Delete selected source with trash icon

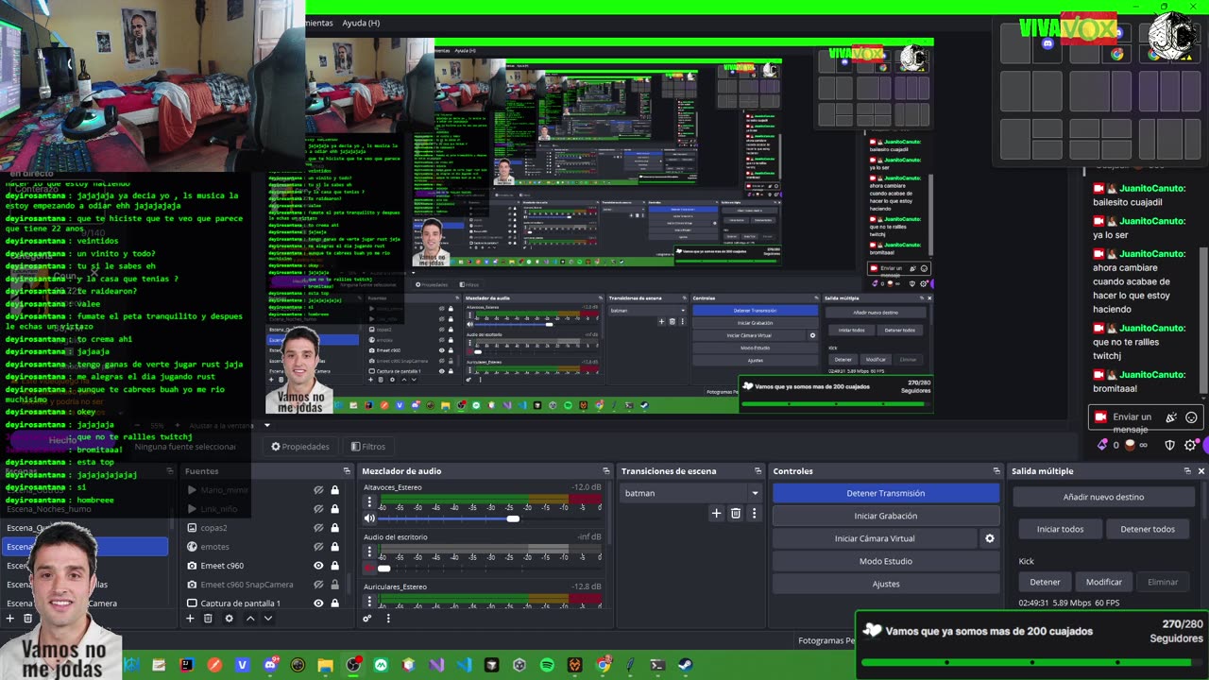[x=208, y=619]
